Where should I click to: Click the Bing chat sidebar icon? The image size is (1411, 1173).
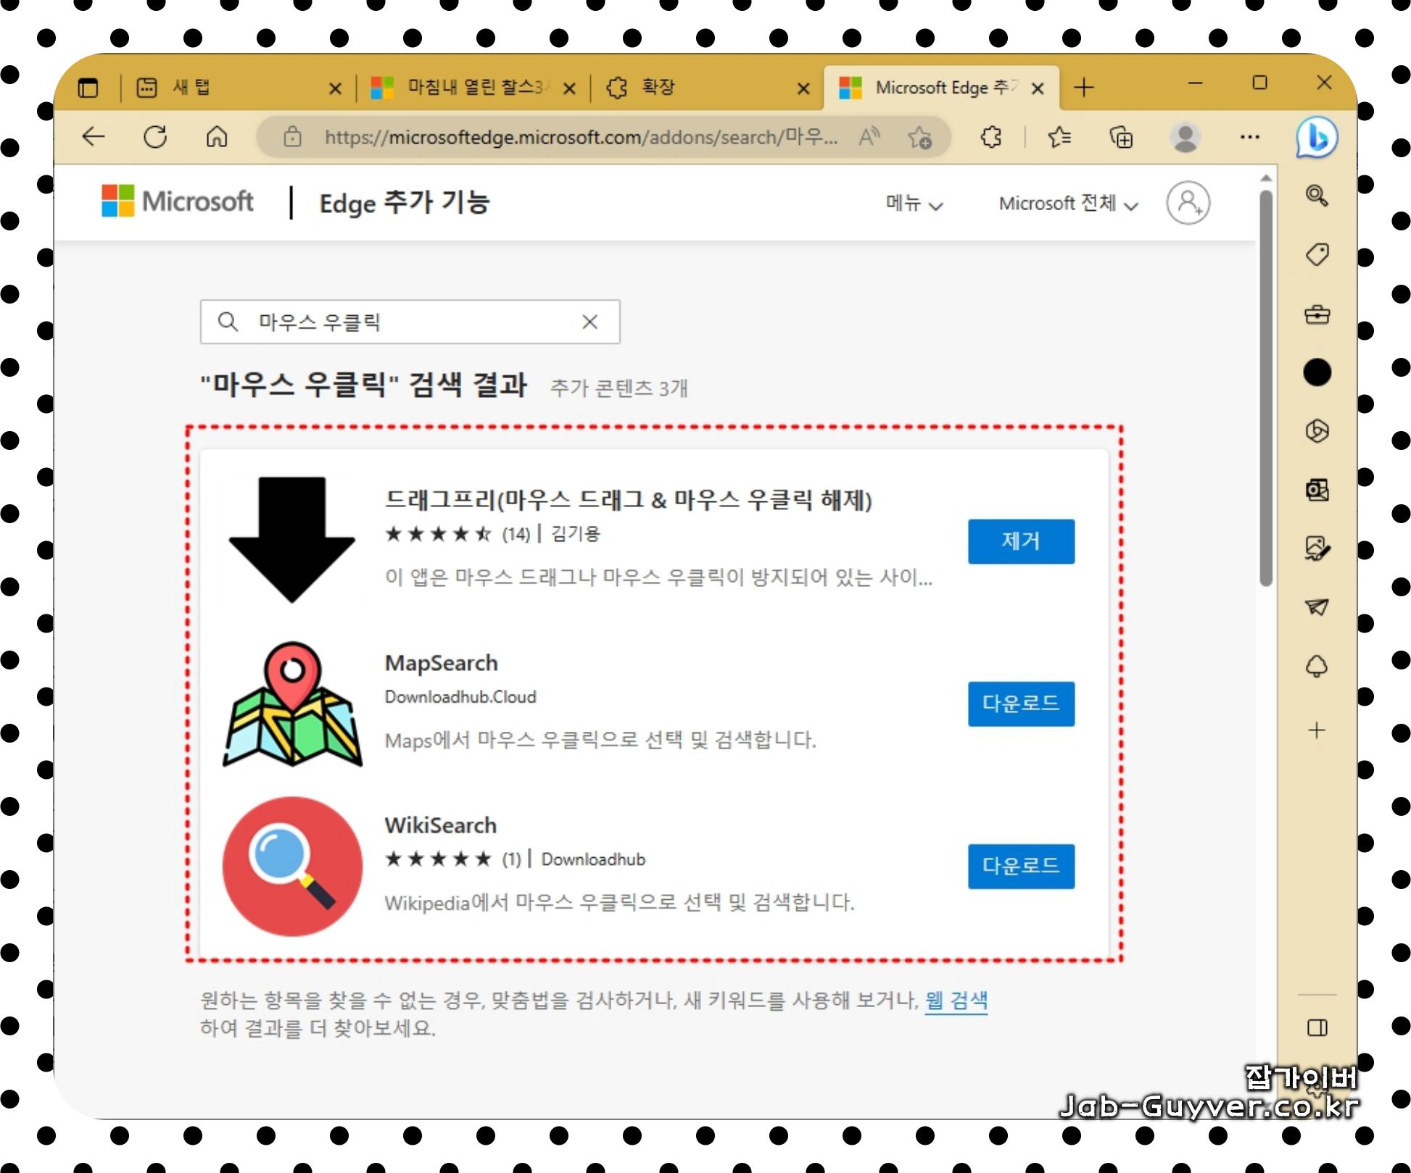click(x=1316, y=137)
